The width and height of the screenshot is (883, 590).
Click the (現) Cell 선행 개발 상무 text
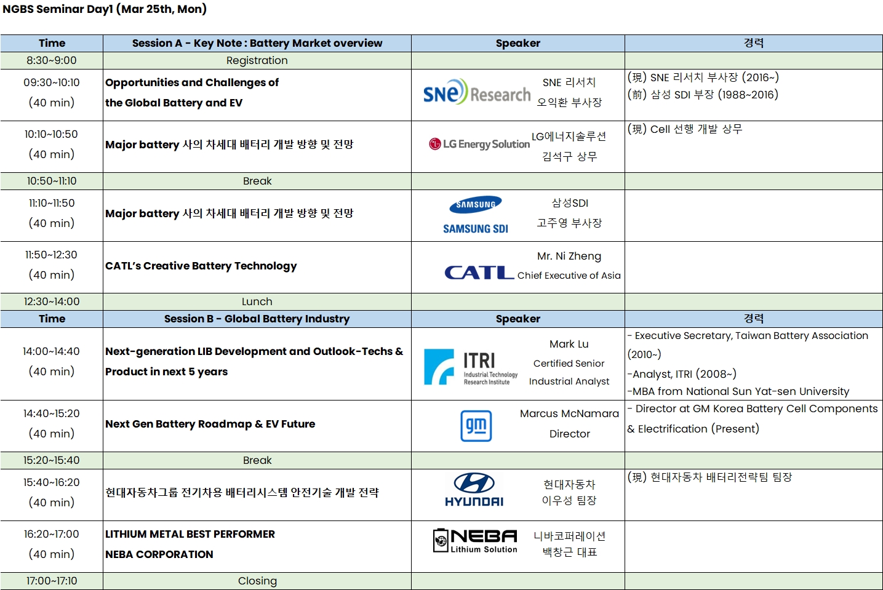685,129
